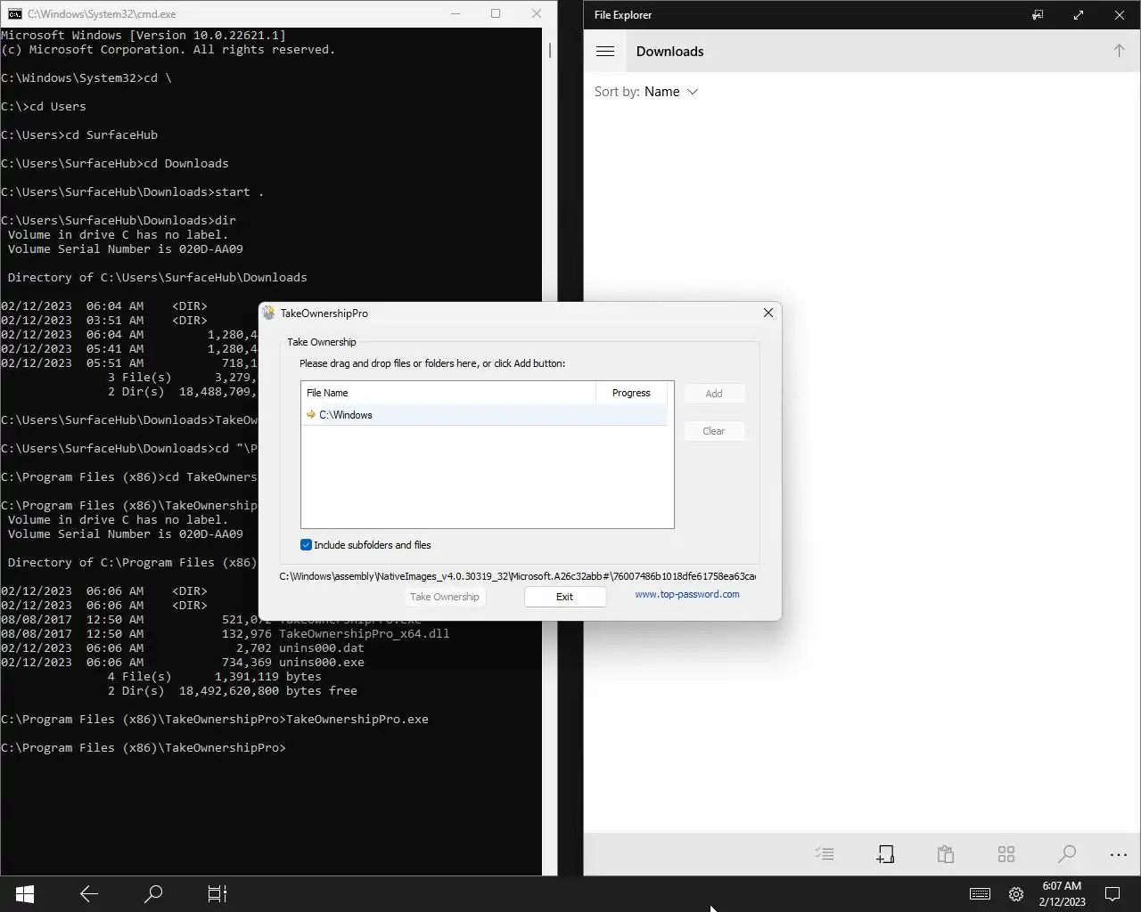Click the taskbar Back arrow
This screenshot has width=1141, height=912.
click(89, 893)
